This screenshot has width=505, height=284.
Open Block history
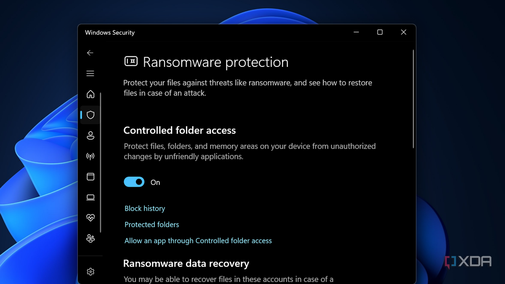[x=144, y=208]
